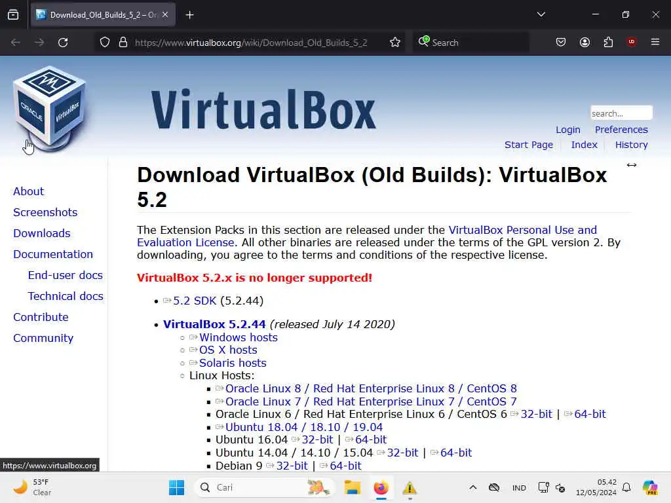Image resolution: width=671 pixels, height=503 pixels.
Task: Go to Start Page
Action: [x=529, y=145]
